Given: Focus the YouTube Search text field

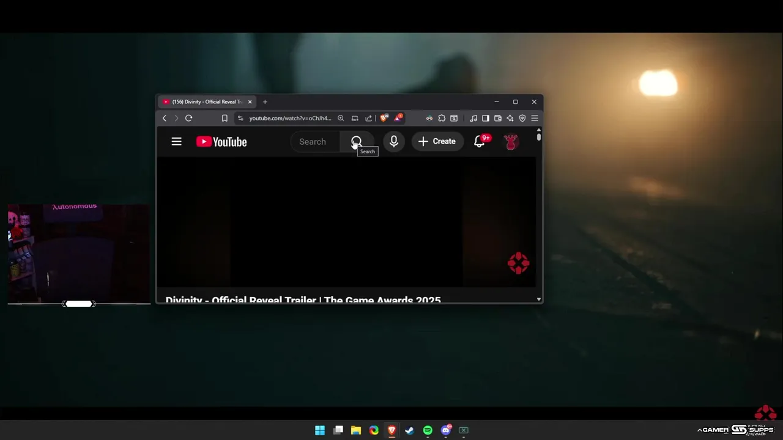Looking at the screenshot, I should click(x=315, y=142).
